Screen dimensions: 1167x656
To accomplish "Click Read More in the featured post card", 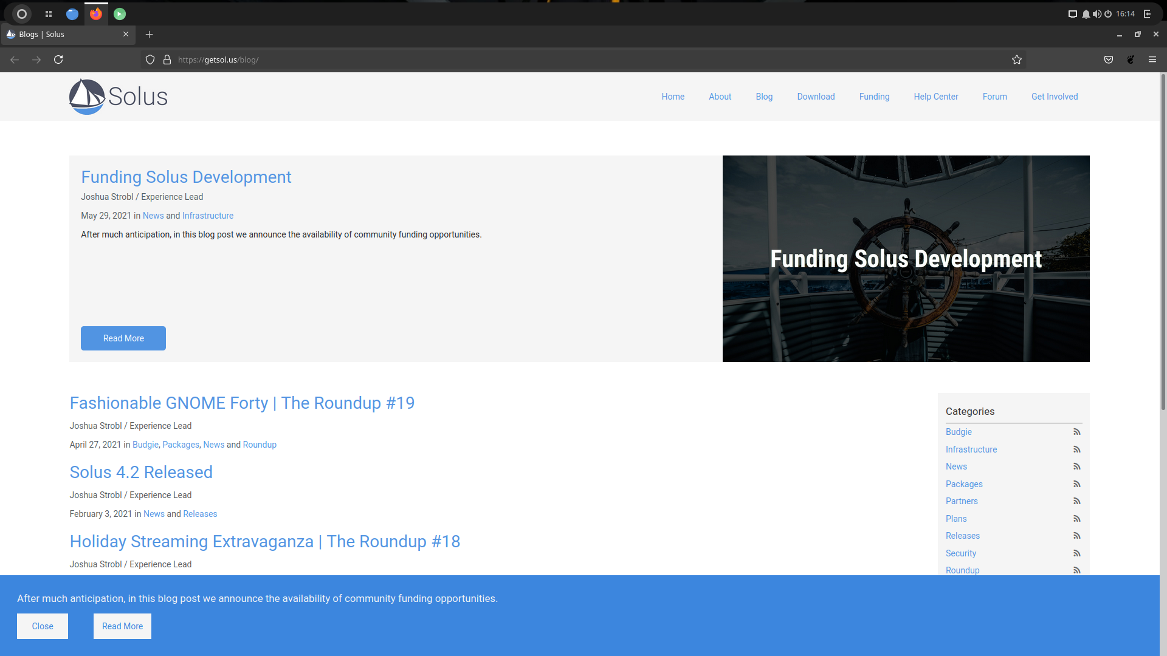I will [123, 338].
